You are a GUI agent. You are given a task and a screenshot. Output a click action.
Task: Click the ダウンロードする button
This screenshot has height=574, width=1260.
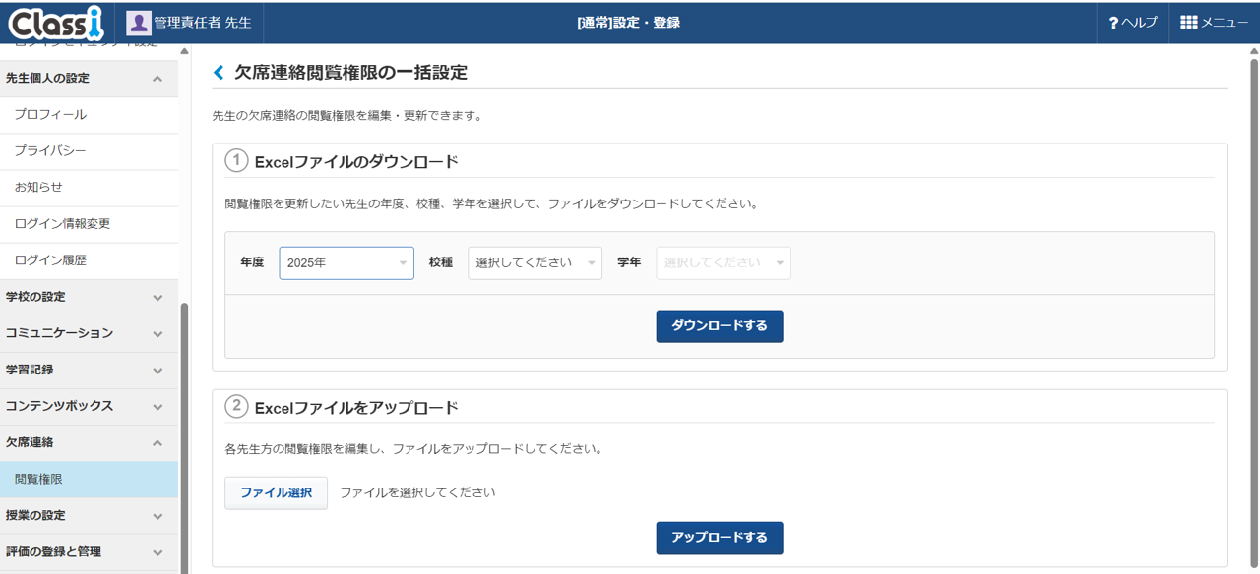point(720,325)
